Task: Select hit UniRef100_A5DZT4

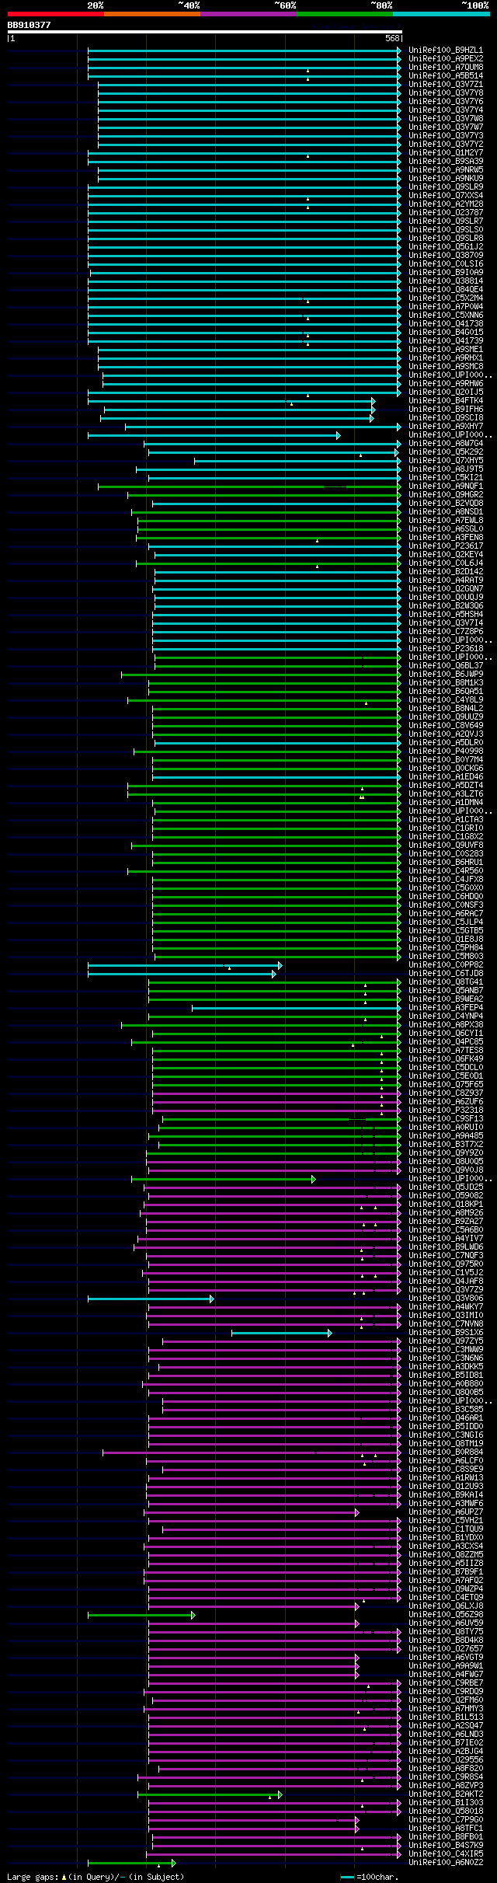Action: pos(446,785)
